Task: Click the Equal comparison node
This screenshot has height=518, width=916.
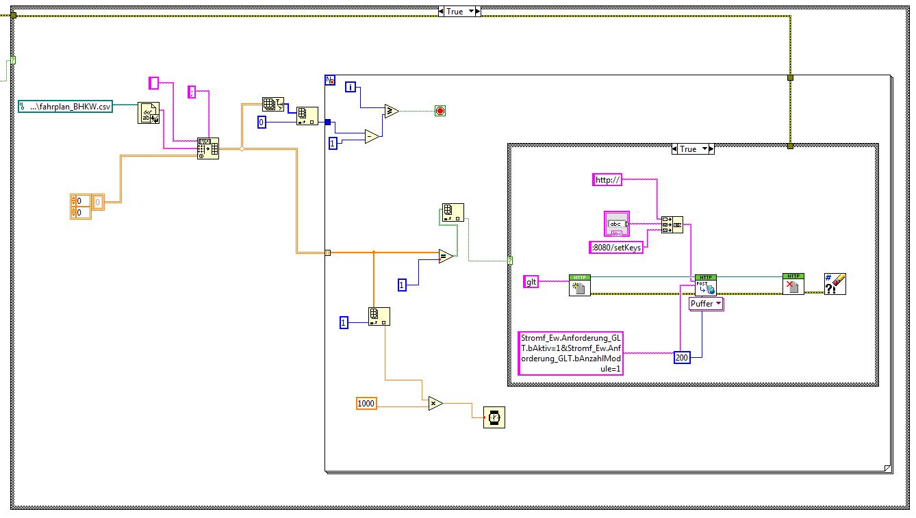Action: pyautogui.click(x=446, y=256)
